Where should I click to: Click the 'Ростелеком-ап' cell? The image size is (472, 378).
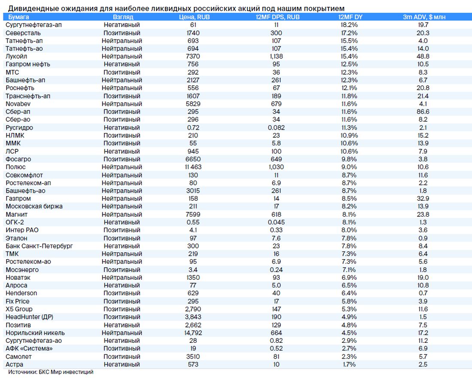click(x=28, y=183)
